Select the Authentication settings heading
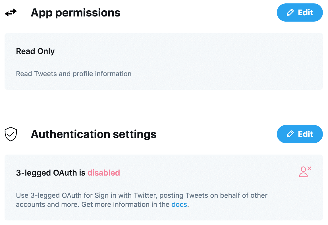Screen dimensions: 328x225 tap(94, 134)
